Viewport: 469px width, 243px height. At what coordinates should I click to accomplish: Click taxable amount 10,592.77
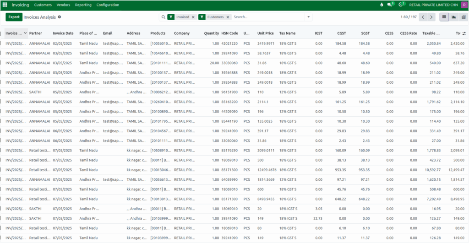[x=433, y=170]
